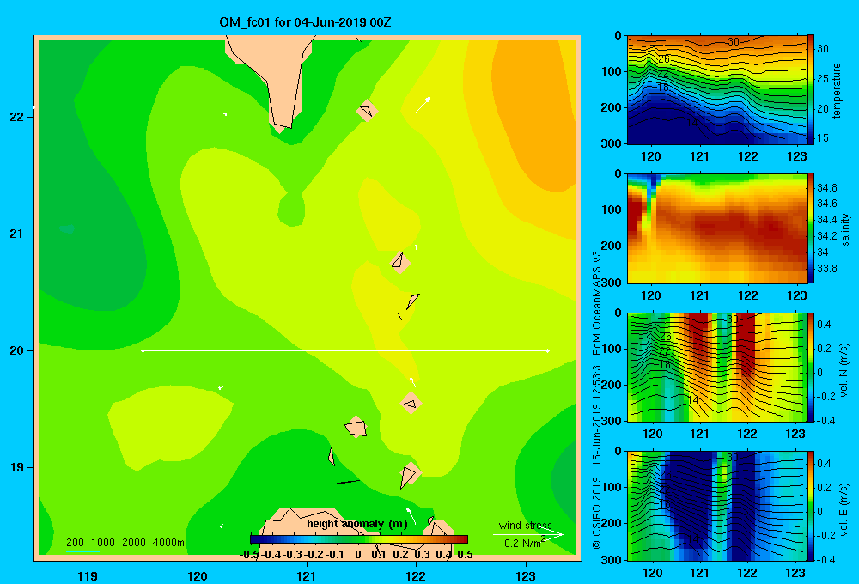Click the '-0.5' tick on height anomaly scale
Viewport: 859px width, 584px height.
249,555
